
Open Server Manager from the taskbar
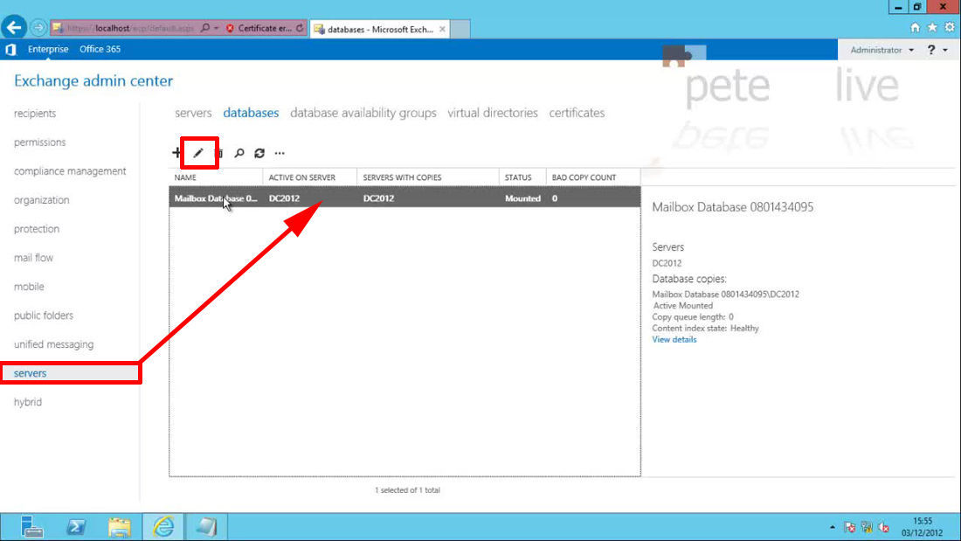[x=31, y=527]
